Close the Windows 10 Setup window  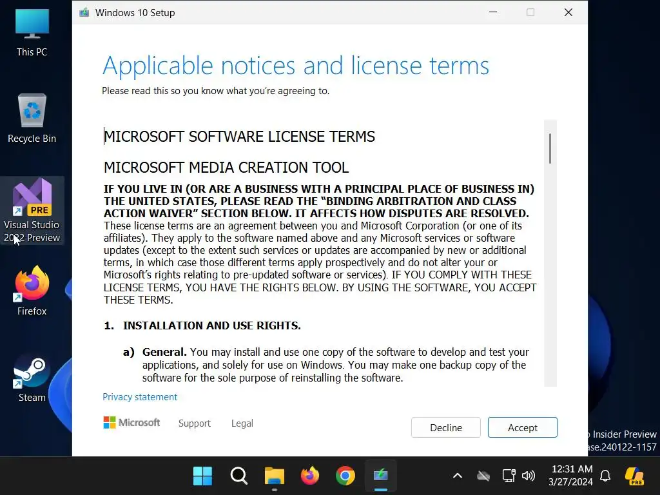[568, 12]
